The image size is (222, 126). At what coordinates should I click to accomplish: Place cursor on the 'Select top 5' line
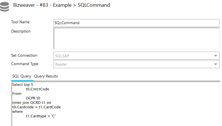pos(23,85)
